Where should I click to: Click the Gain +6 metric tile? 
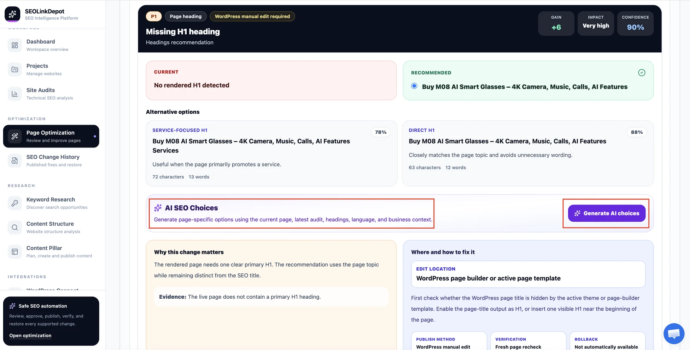point(556,23)
